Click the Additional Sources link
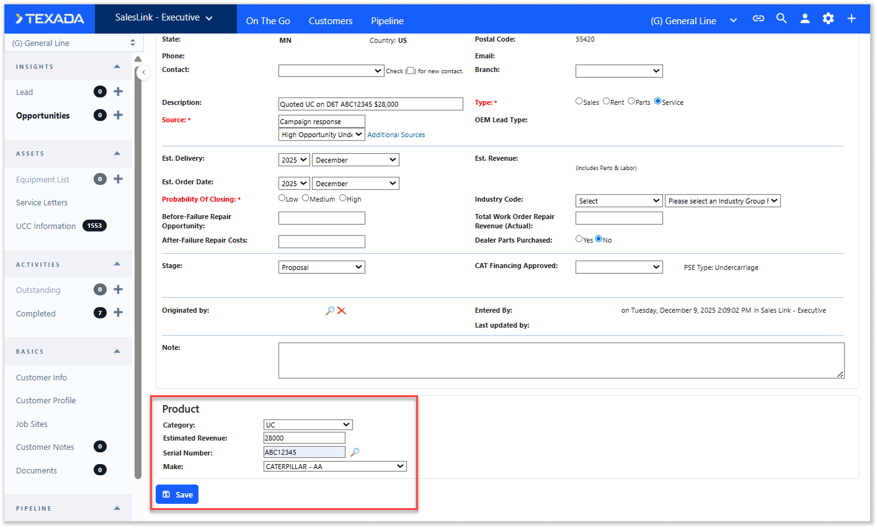 coord(396,135)
